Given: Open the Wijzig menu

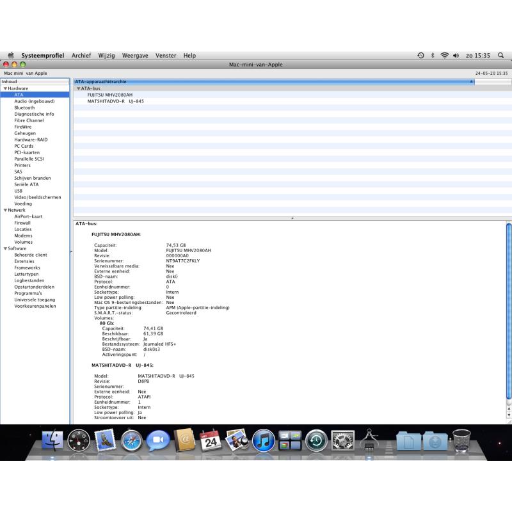Looking at the screenshot, I should [x=106, y=56].
